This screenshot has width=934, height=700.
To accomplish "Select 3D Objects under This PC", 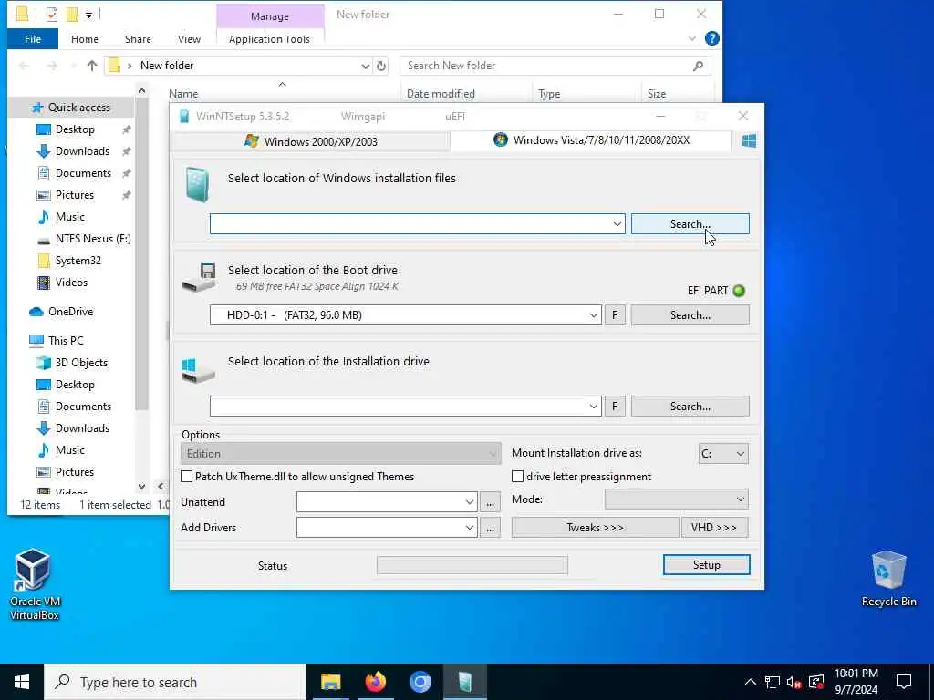I will pos(81,363).
